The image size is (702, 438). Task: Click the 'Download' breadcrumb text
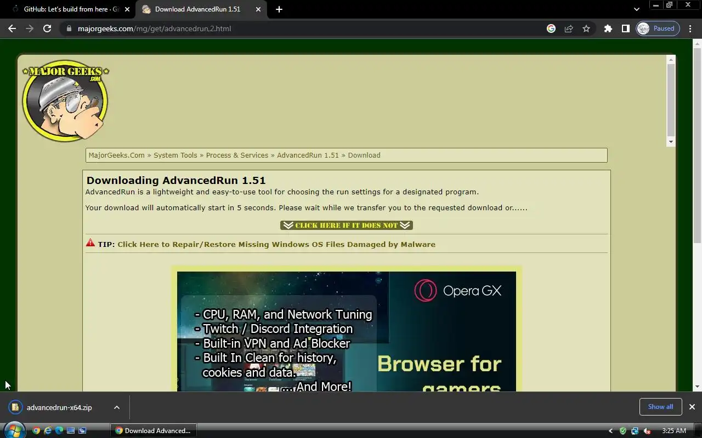tap(364, 155)
